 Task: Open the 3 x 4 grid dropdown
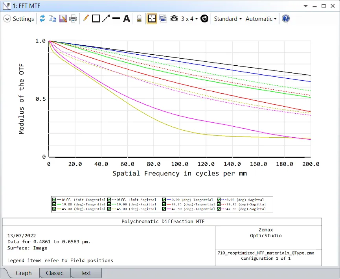[189, 18]
